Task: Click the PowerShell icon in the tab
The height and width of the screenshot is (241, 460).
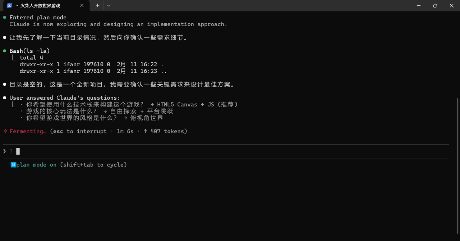Action: click(10, 6)
